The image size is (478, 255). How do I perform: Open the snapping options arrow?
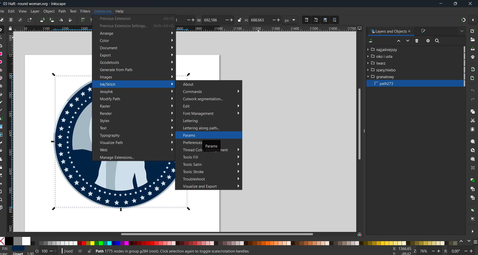point(473,20)
